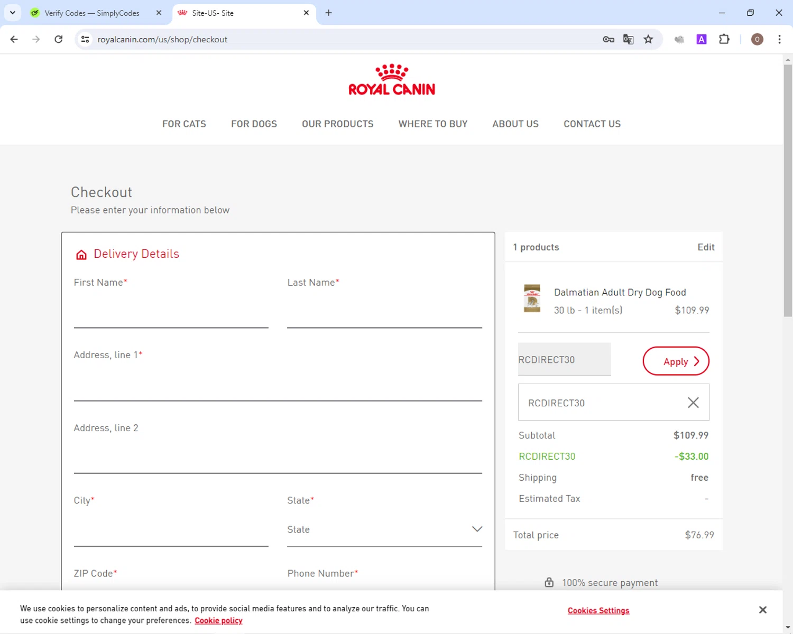Click the scrollbar down arrow
Screen dimensions: 793x634
(x=788, y=629)
